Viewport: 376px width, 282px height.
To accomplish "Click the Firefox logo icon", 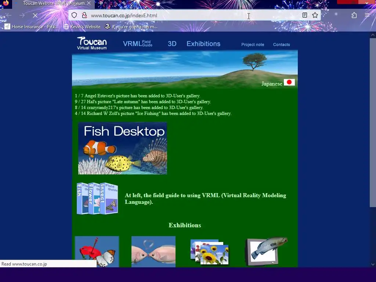I will pos(6,3).
